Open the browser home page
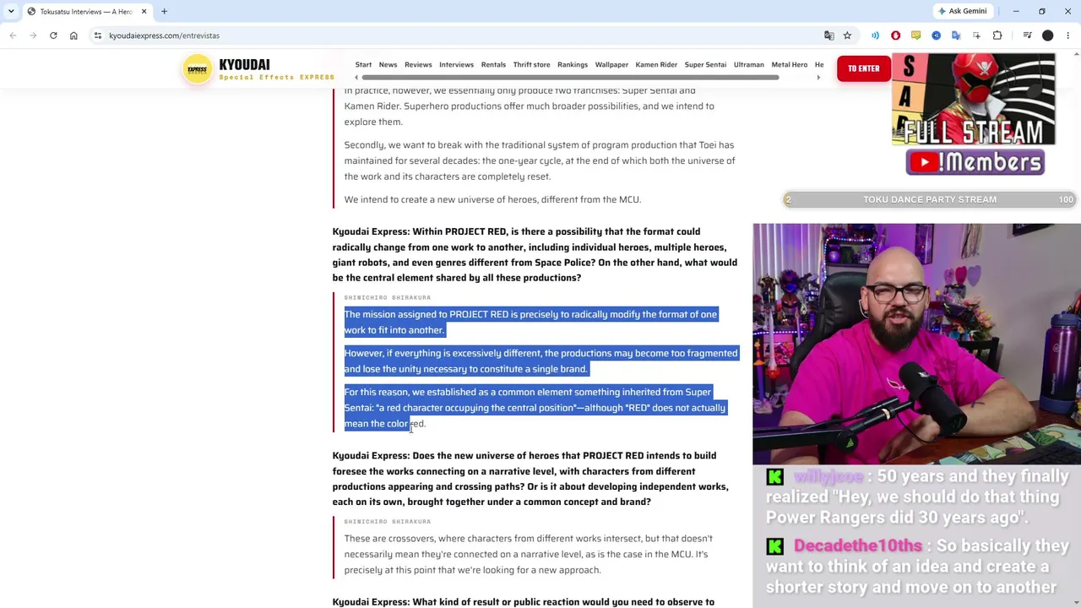This screenshot has width=1081, height=608. point(73,35)
